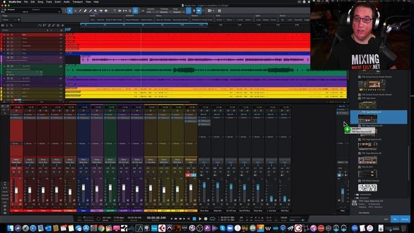Click Export Stems macro button
This screenshot has width=414, height=233.
click(147, 20)
